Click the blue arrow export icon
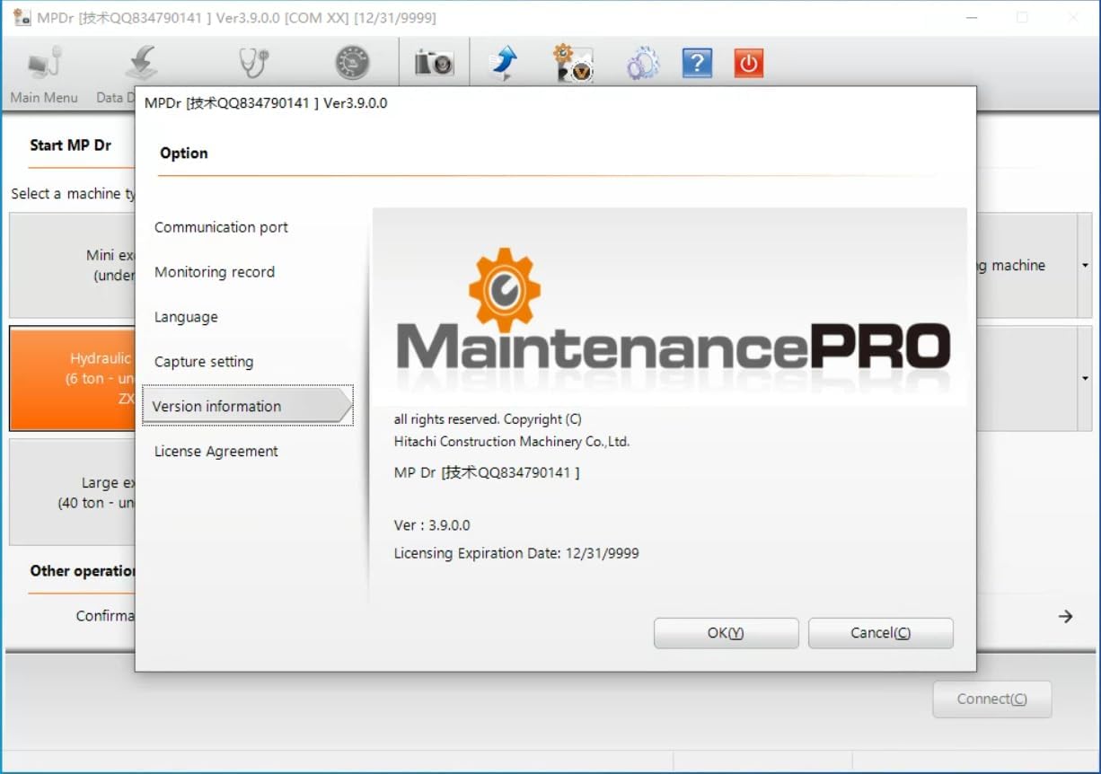This screenshot has width=1101, height=774. pos(504,64)
